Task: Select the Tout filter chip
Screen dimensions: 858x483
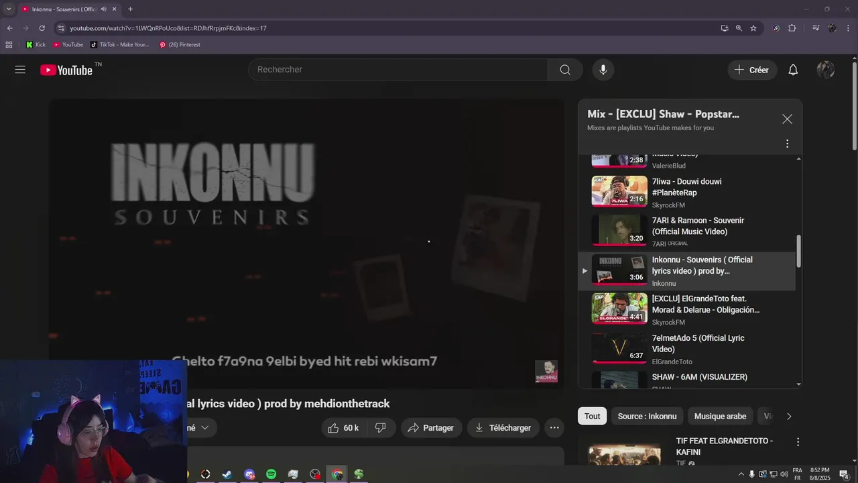Action: [592, 416]
